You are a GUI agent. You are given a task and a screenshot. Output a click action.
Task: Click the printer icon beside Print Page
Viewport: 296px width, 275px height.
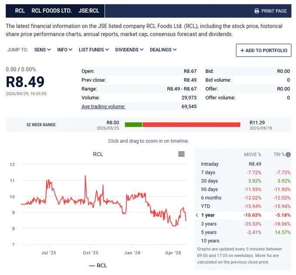256,11
